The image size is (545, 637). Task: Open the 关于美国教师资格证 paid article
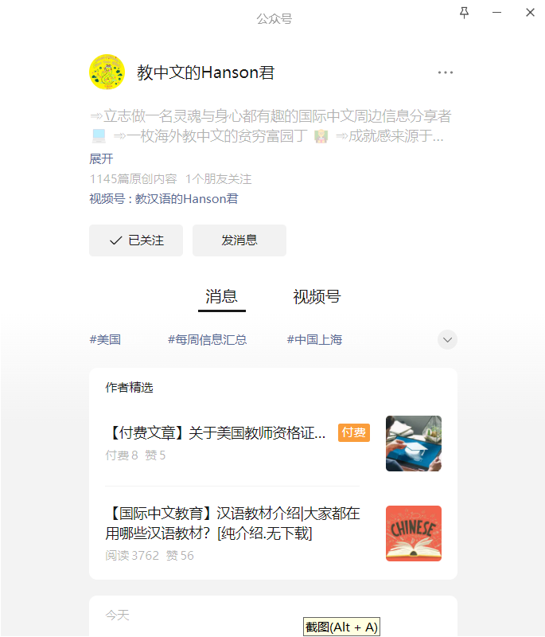216,433
